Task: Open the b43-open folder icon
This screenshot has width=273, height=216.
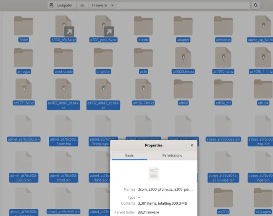Action: click(263, 197)
